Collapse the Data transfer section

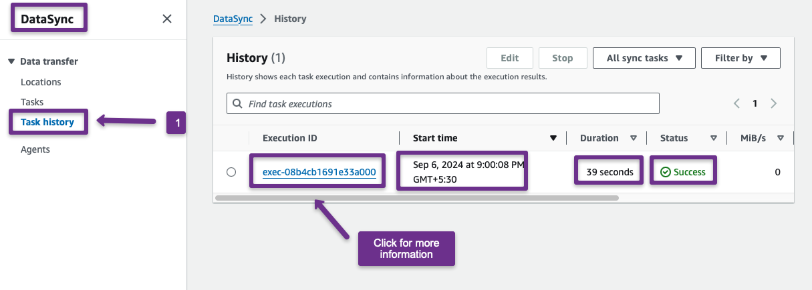coord(11,61)
